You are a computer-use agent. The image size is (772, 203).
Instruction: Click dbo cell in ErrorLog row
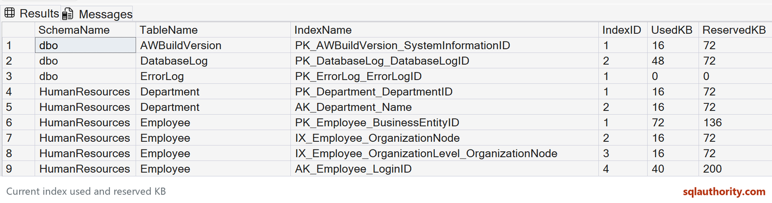tap(85, 76)
